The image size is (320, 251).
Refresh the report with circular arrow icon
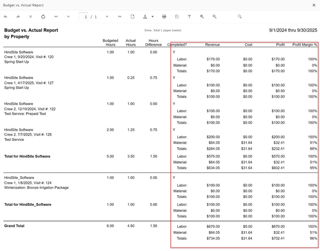point(43,17)
